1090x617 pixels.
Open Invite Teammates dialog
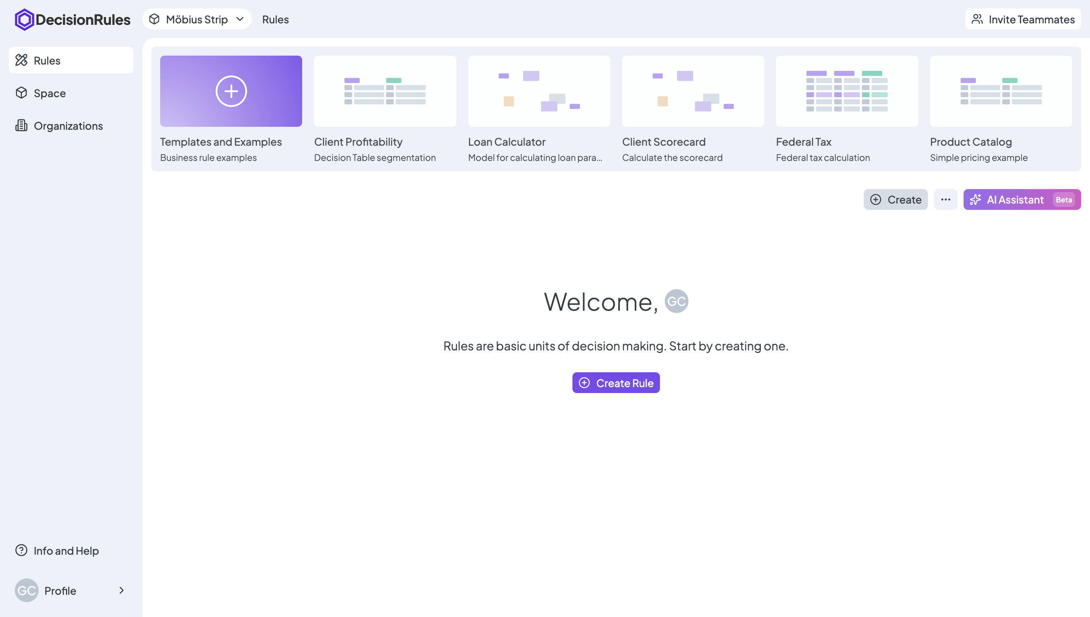[1023, 20]
